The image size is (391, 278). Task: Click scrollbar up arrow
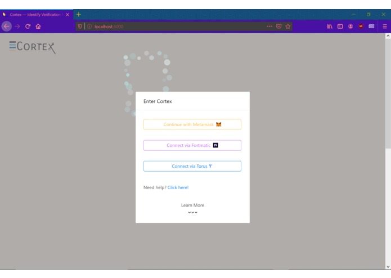(x=388, y=36)
